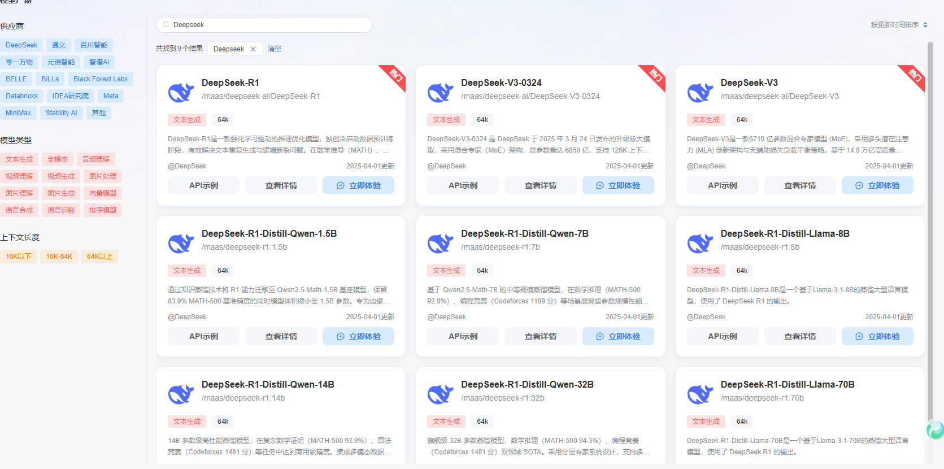The width and height of the screenshot is (944, 469).
Task: Click the DeepSeek-R1-Distill-Qwen-1.5B whale logo
Action: (x=181, y=242)
